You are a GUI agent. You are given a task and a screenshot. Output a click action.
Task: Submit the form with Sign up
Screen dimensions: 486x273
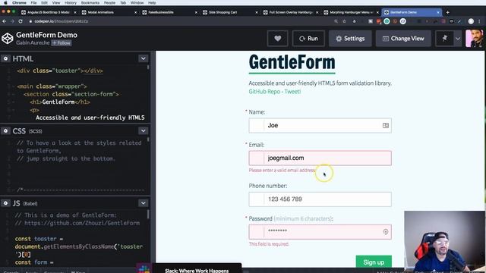point(374,262)
